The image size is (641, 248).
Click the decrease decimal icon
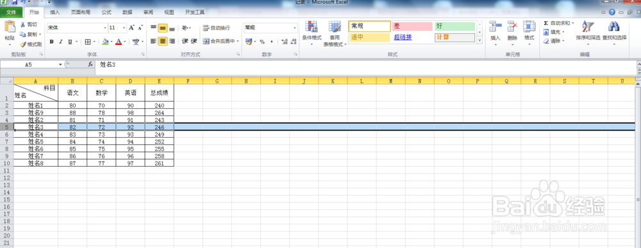294,42
